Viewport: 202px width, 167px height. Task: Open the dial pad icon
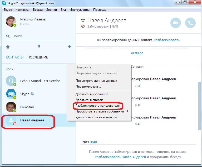pos(39,47)
